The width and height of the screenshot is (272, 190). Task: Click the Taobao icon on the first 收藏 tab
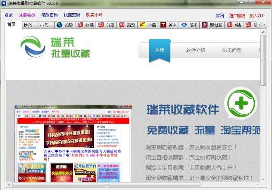coord(80,25)
